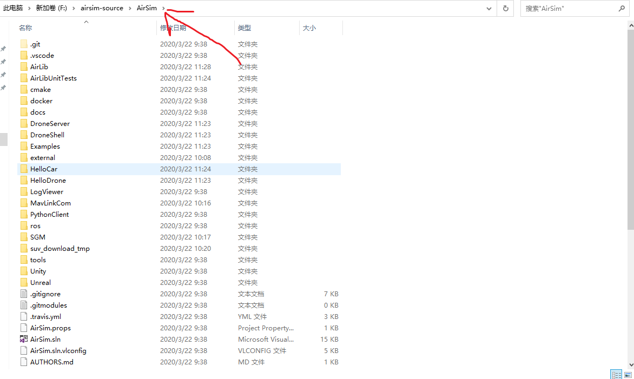Select the PythonClient folder name

pos(49,214)
